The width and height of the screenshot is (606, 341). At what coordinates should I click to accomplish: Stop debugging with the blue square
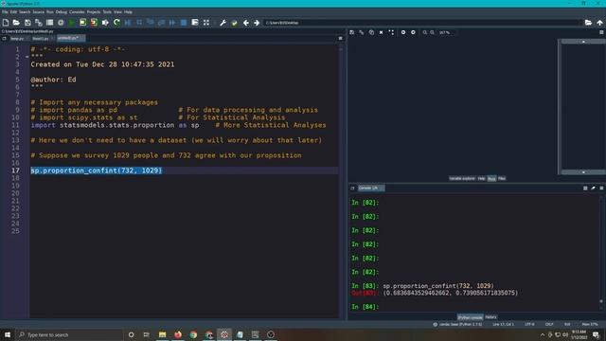coord(184,23)
